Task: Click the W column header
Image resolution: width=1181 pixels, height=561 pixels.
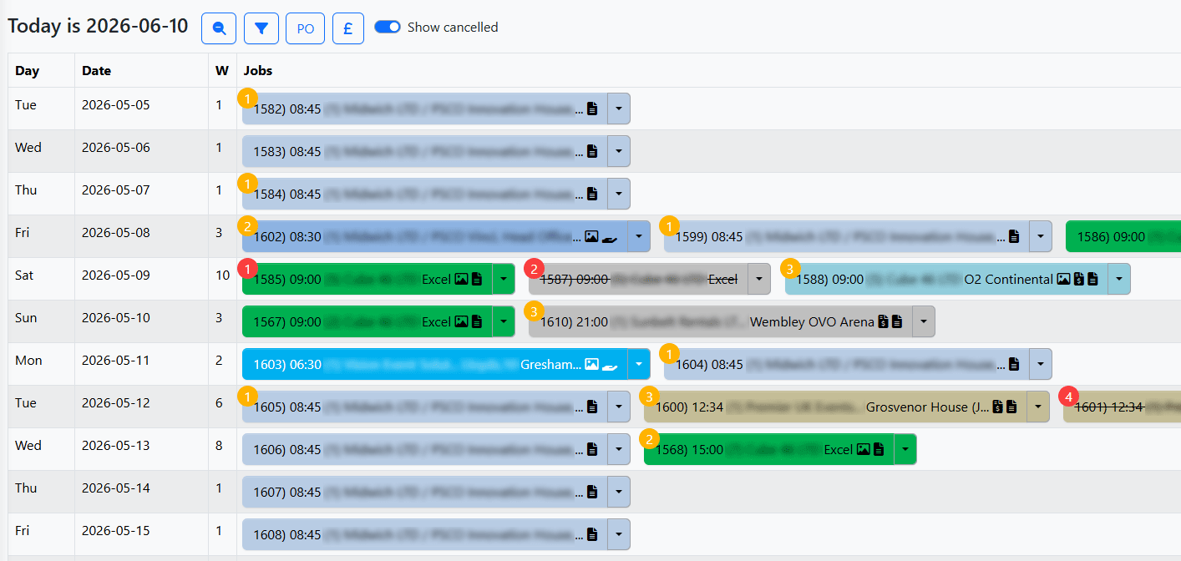Action: (221, 71)
